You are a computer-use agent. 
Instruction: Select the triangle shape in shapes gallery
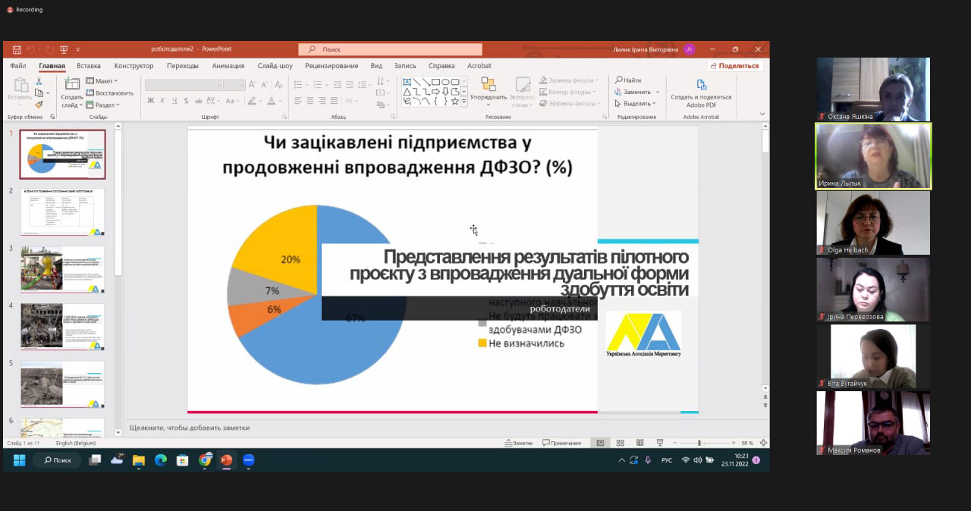(x=407, y=91)
